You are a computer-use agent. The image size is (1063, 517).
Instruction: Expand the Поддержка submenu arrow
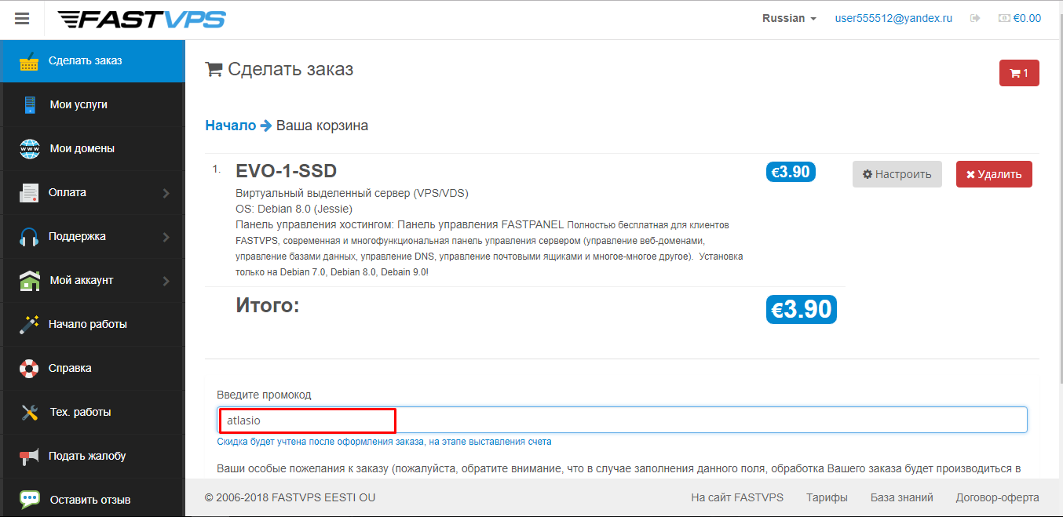[166, 237]
